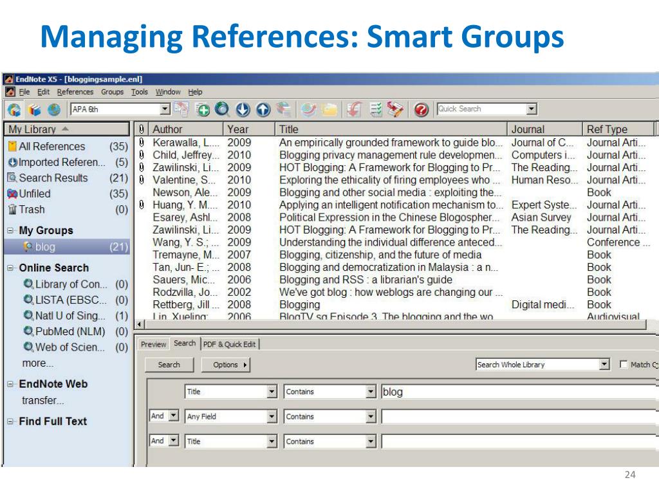Collapse the My Groups section

pos(10,230)
